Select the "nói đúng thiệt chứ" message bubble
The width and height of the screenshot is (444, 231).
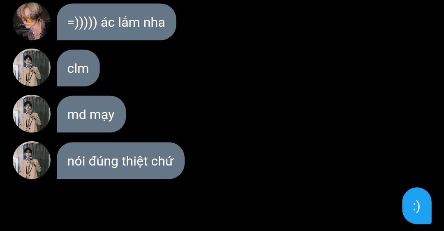[120, 161]
